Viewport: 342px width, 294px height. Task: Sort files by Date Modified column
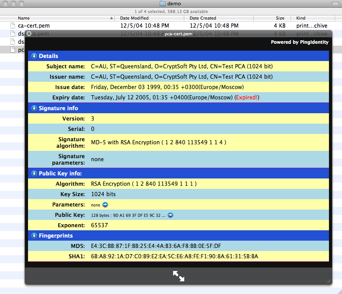(x=149, y=18)
